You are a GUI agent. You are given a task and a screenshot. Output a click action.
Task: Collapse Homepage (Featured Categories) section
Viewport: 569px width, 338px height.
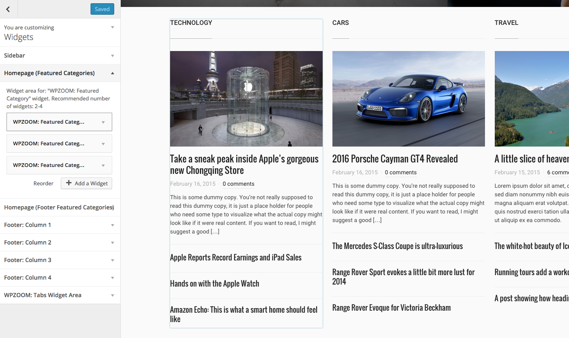click(x=60, y=73)
